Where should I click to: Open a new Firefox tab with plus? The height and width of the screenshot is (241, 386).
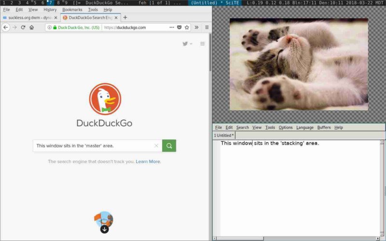125,17
